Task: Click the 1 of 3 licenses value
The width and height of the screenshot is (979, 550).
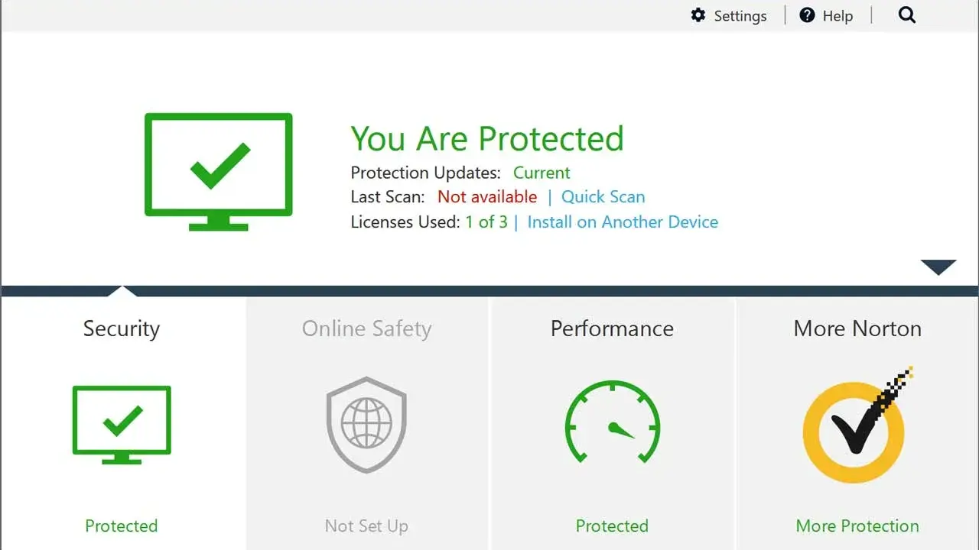Action: tap(486, 222)
